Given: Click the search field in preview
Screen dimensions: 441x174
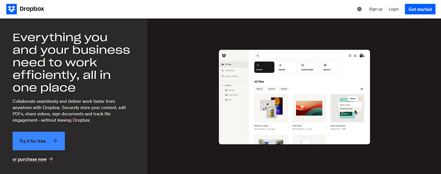Looking at the screenshot, I should pos(298,56).
